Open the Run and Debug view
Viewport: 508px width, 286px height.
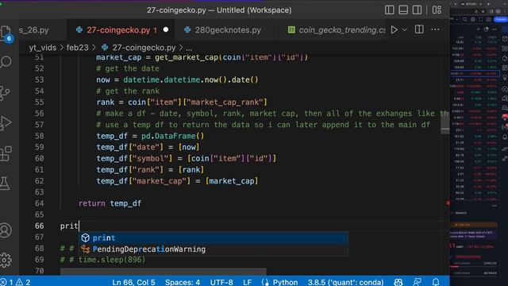point(6,122)
